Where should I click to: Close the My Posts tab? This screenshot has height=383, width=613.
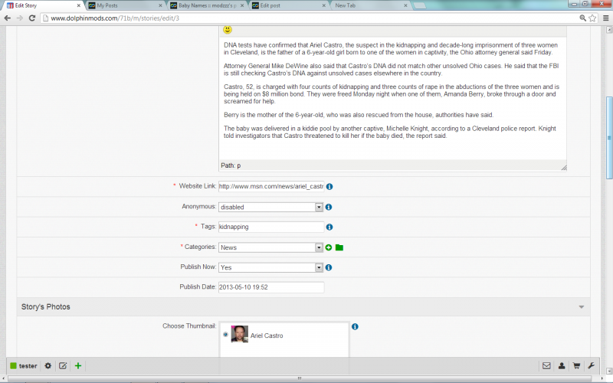tap(160, 5)
